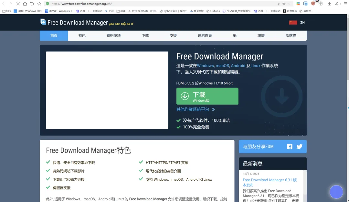Open the browser downloads icon
The image size is (349, 202).
pos(329,4)
